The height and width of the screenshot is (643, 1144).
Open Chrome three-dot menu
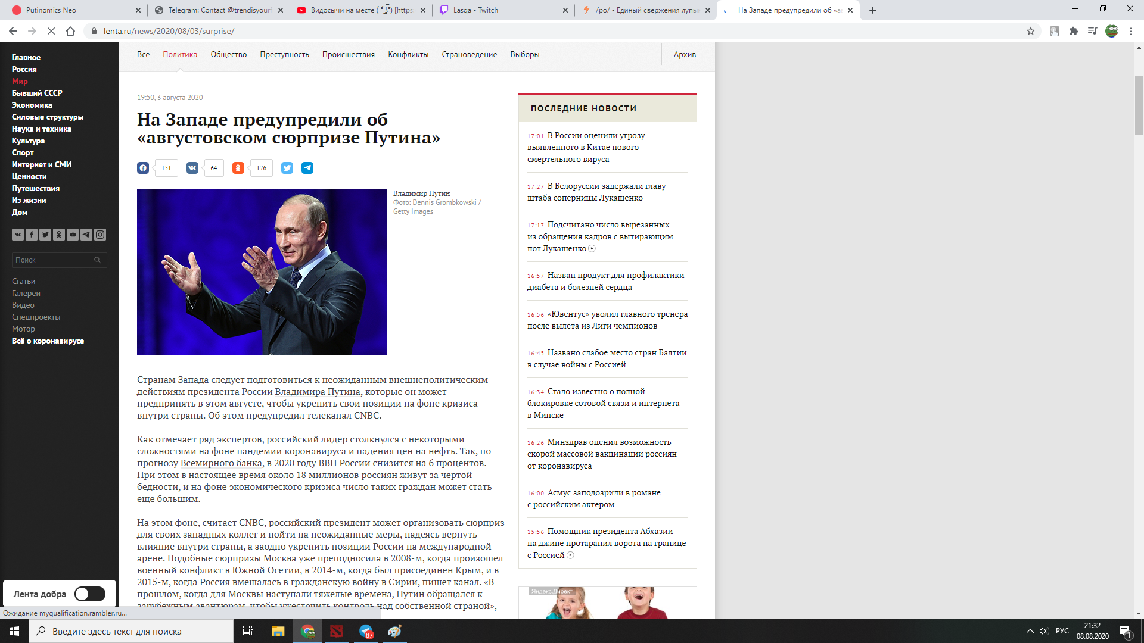pyautogui.click(x=1131, y=31)
